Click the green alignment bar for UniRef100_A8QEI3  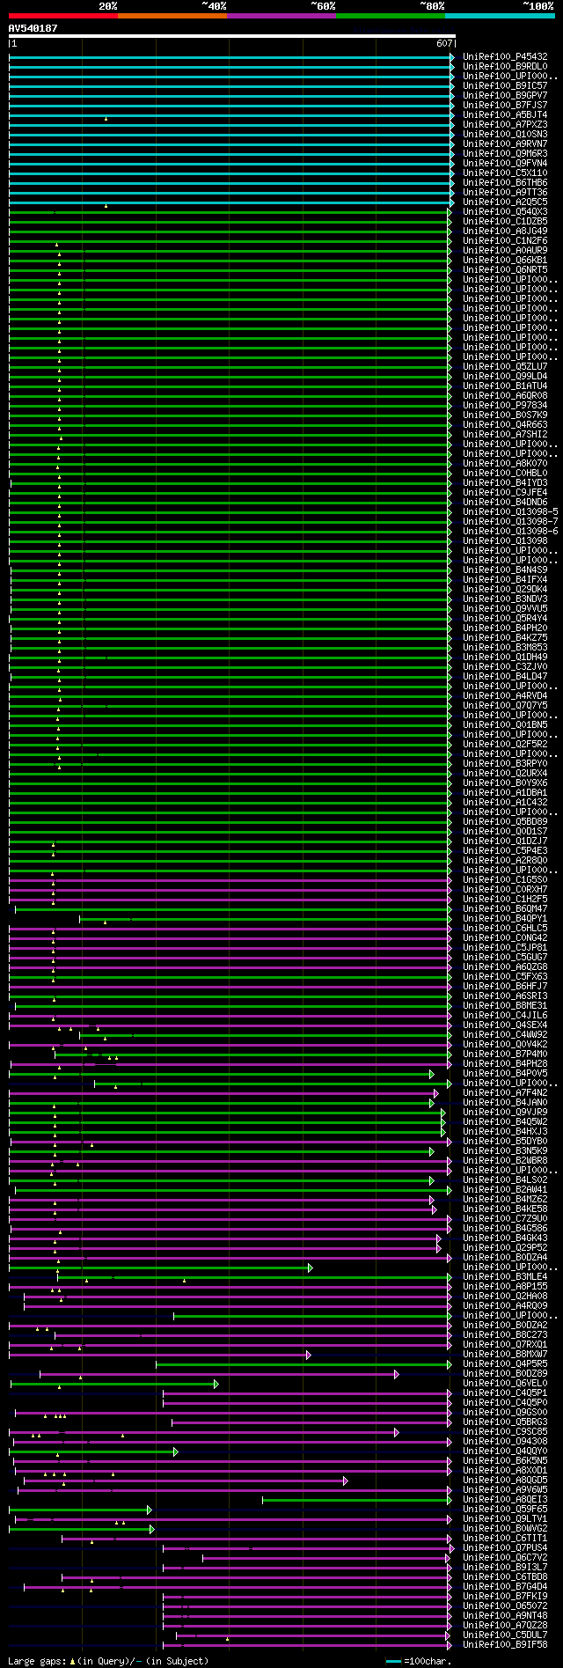point(357,1500)
